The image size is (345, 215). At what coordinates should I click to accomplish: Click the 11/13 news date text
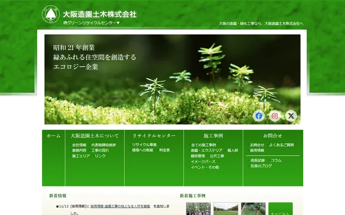tap(64, 206)
